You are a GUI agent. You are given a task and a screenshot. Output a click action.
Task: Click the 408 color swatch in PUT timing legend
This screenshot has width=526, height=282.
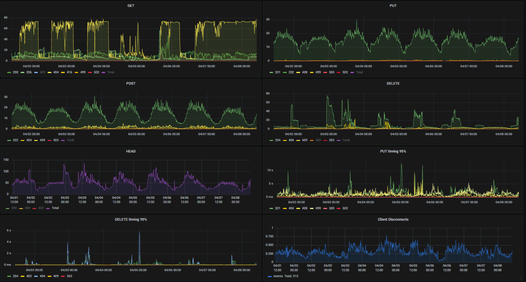tap(298, 208)
